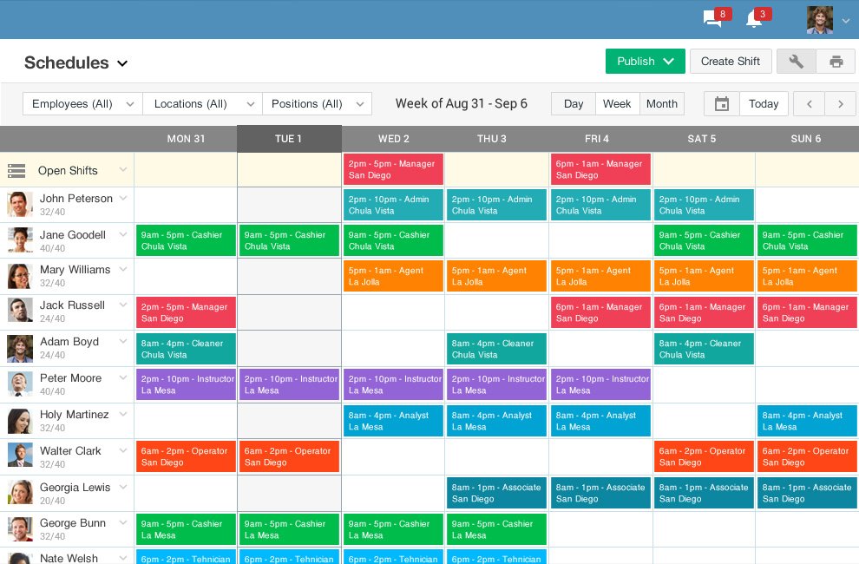Go to next week with right arrow
This screenshot has width=859, height=564.
pos(839,103)
